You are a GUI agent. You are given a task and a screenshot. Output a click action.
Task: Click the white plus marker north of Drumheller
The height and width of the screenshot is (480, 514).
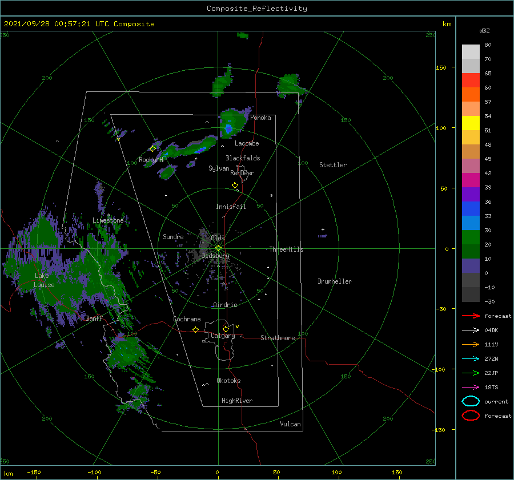[323, 229]
